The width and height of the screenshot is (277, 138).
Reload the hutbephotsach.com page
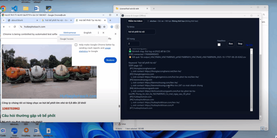click(15, 27)
